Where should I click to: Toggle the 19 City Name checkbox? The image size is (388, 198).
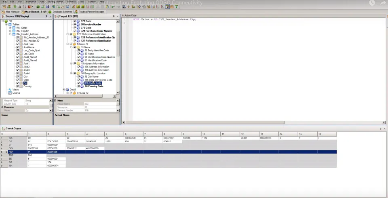[79, 77]
